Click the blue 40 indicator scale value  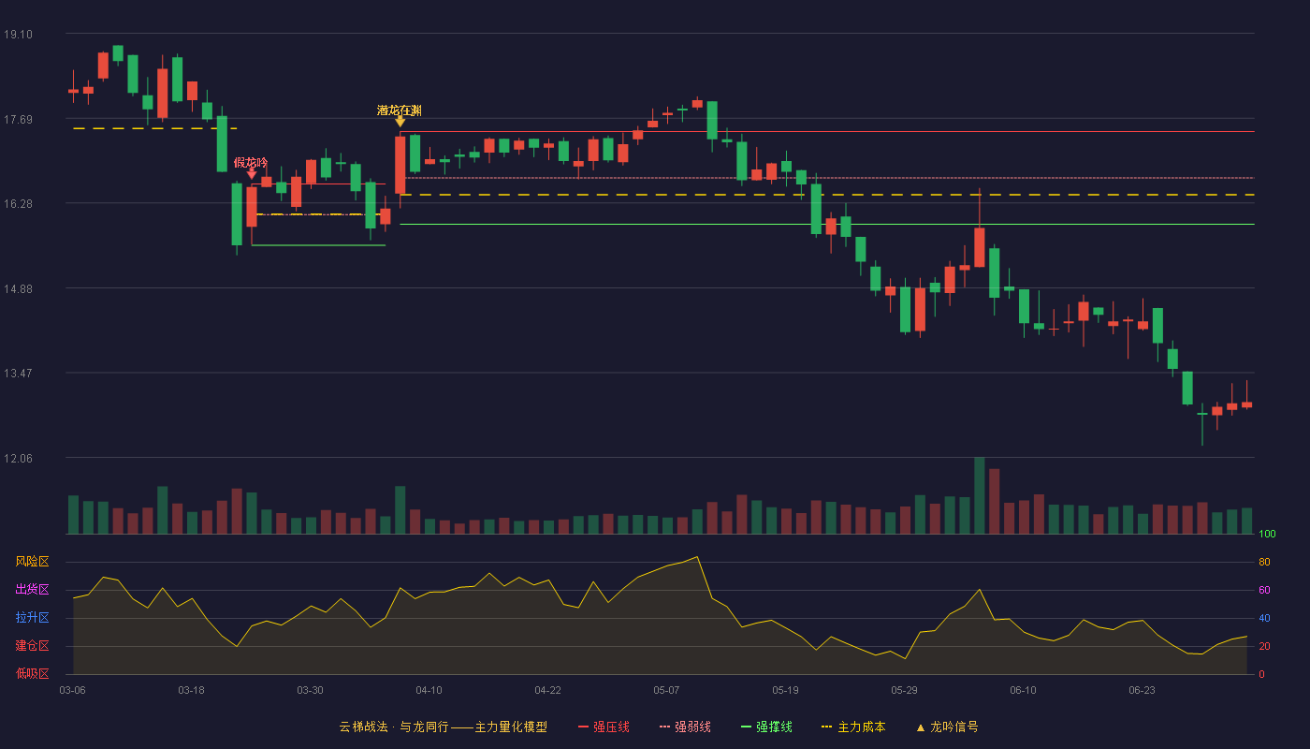pyautogui.click(x=1264, y=618)
